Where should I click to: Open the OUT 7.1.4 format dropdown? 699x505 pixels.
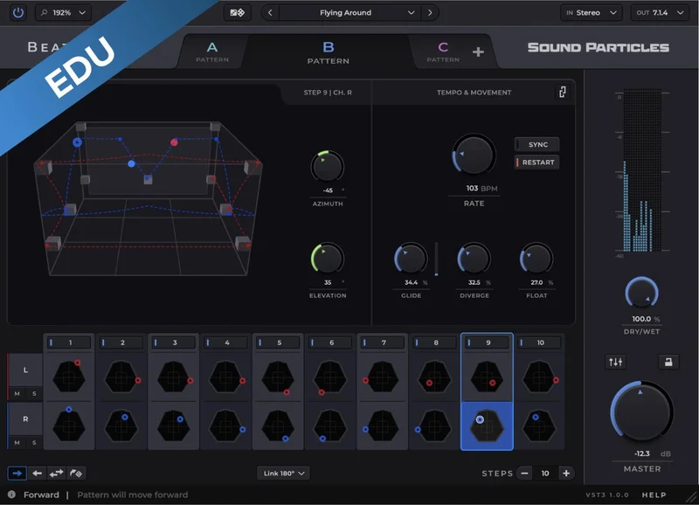660,12
